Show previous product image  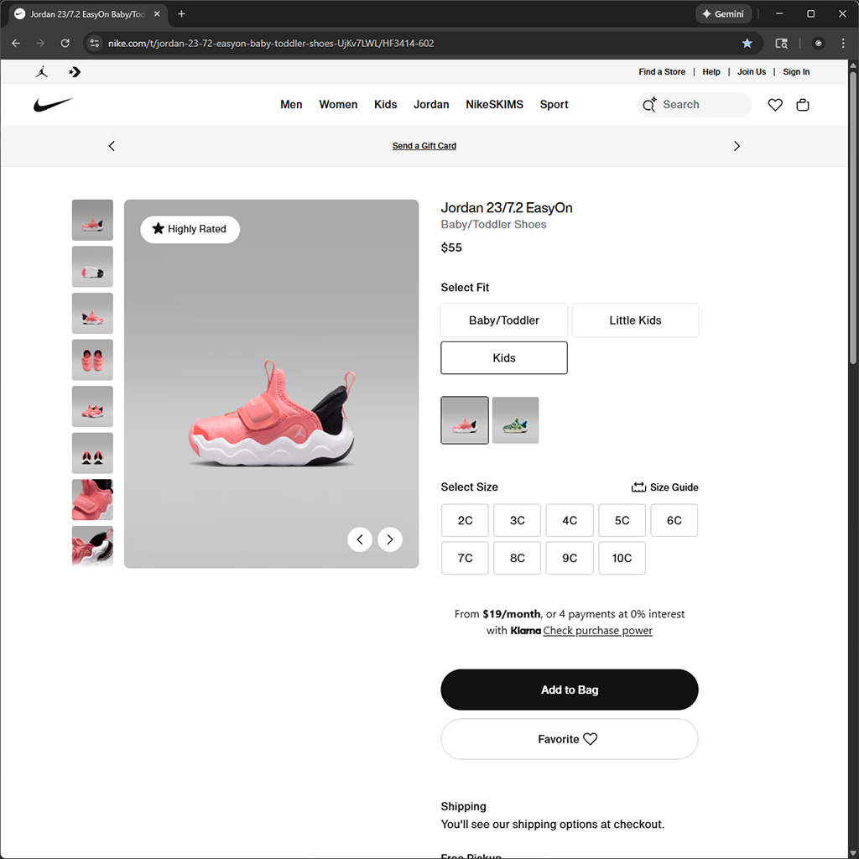(x=360, y=539)
